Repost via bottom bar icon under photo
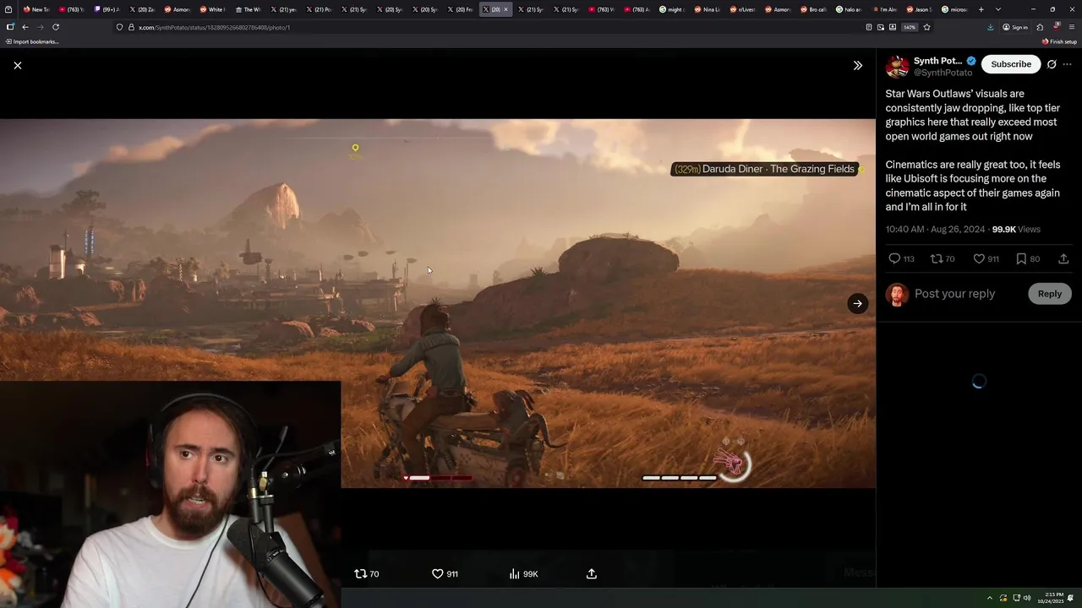The image size is (1082, 608). point(366,574)
